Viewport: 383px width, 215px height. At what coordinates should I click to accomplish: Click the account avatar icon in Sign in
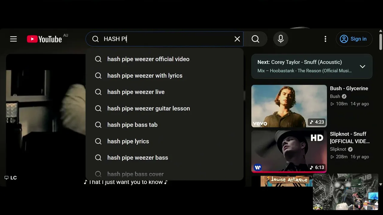coord(344,39)
